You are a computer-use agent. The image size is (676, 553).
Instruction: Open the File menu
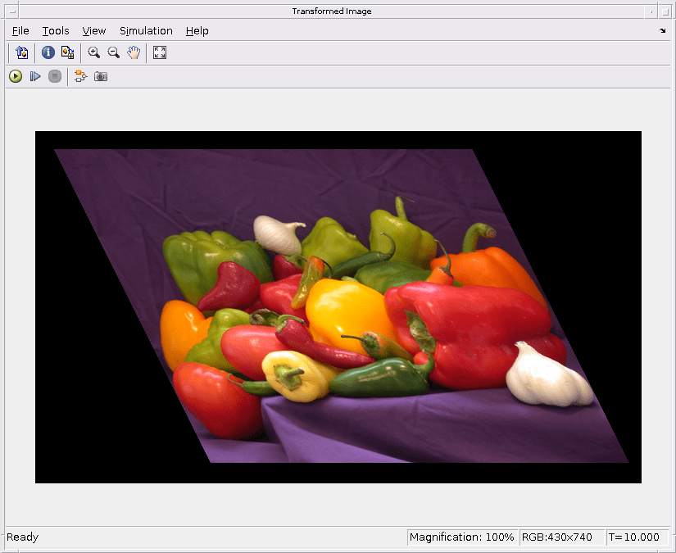pyautogui.click(x=20, y=31)
